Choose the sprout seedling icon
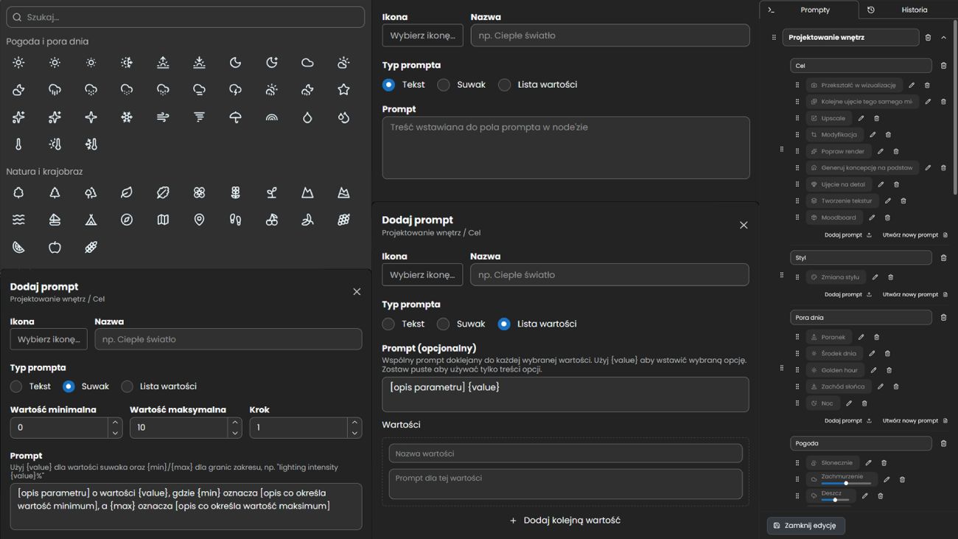The width and height of the screenshot is (958, 539). coord(271,192)
